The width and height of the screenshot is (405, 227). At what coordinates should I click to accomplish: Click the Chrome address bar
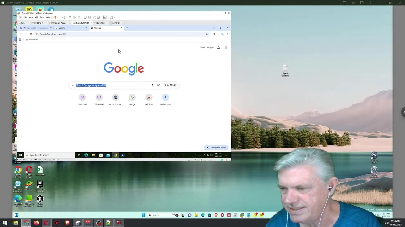122,34
